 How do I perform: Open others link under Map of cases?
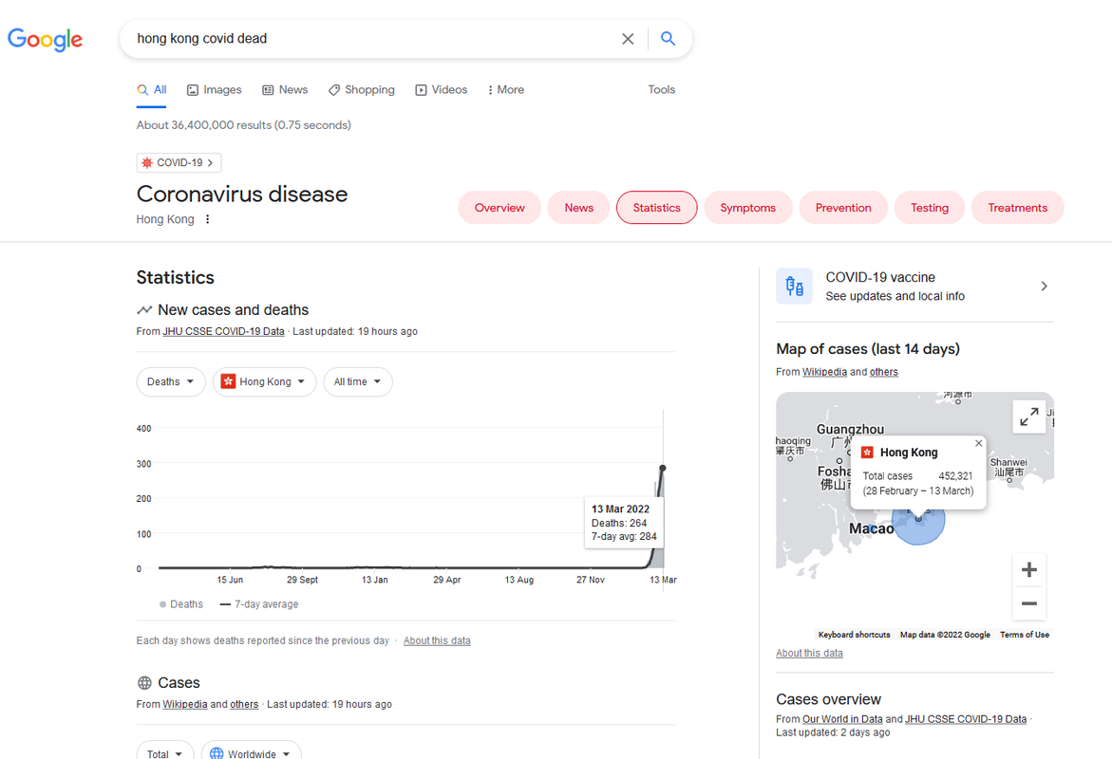[884, 372]
